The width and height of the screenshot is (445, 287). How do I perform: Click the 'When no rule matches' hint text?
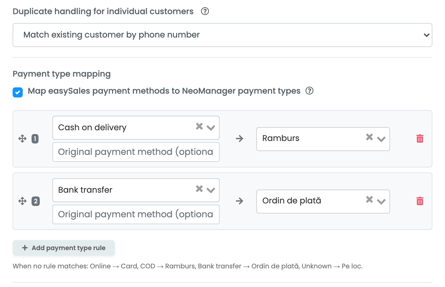point(187,266)
